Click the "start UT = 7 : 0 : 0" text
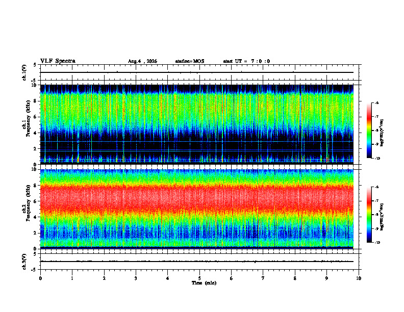 246,61
